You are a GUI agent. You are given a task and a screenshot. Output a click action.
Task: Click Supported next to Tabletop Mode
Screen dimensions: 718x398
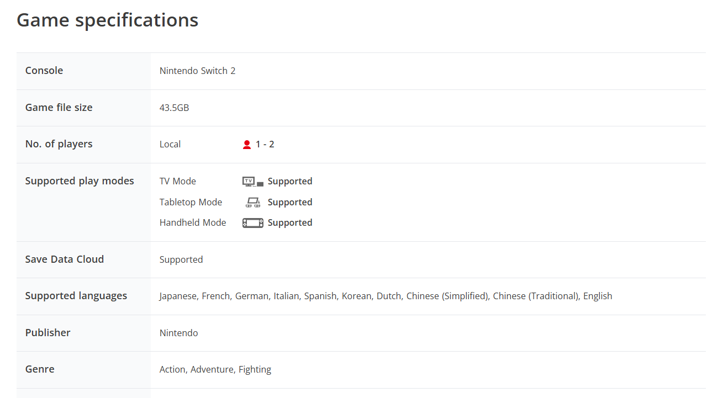[290, 203]
